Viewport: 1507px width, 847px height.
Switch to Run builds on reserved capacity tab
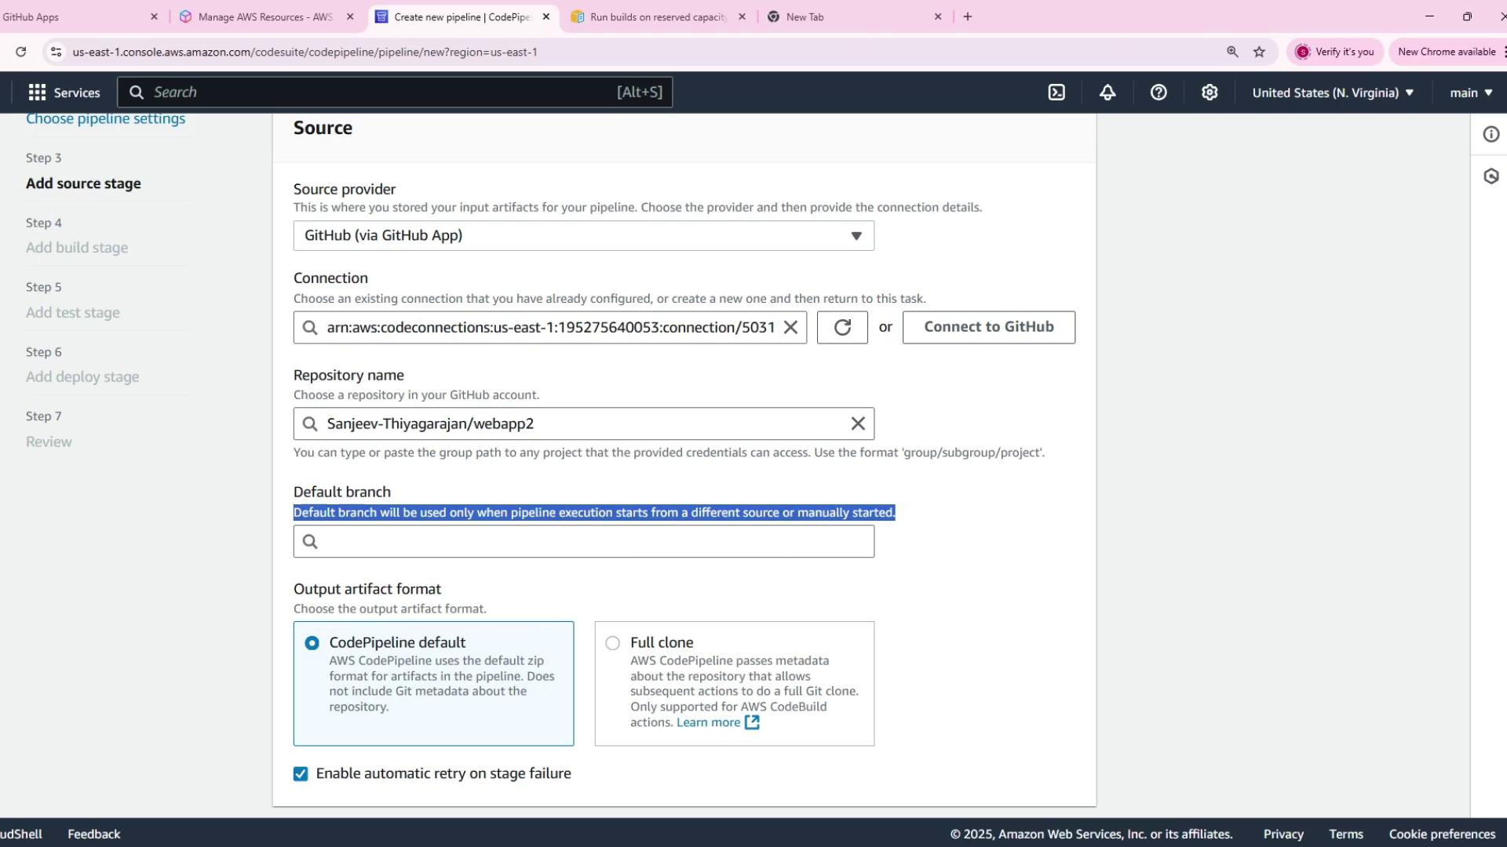point(658,16)
